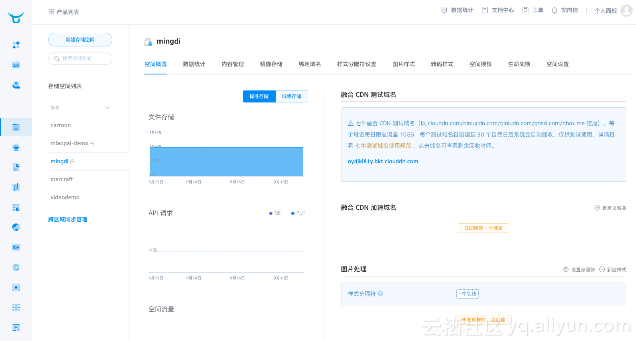The height and width of the screenshot is (341, 636).
Task: Open the 镜像存储 tab
Action: [x=271, y=64]
